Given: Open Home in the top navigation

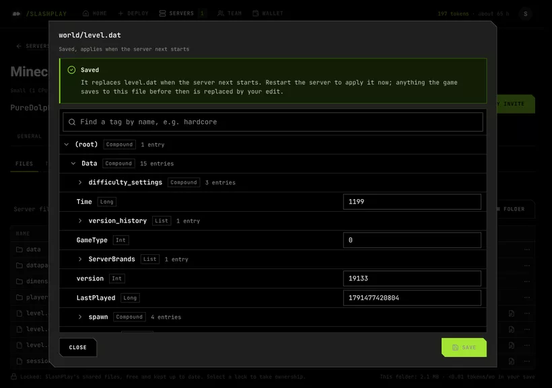Looking at the screenshot, I should coord(94,13).
